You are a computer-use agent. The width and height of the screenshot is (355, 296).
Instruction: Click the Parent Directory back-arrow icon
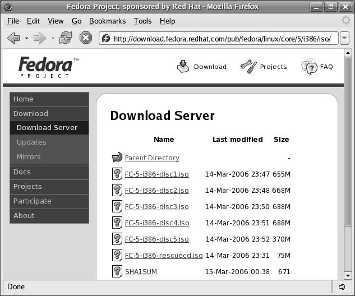[117, 157]
